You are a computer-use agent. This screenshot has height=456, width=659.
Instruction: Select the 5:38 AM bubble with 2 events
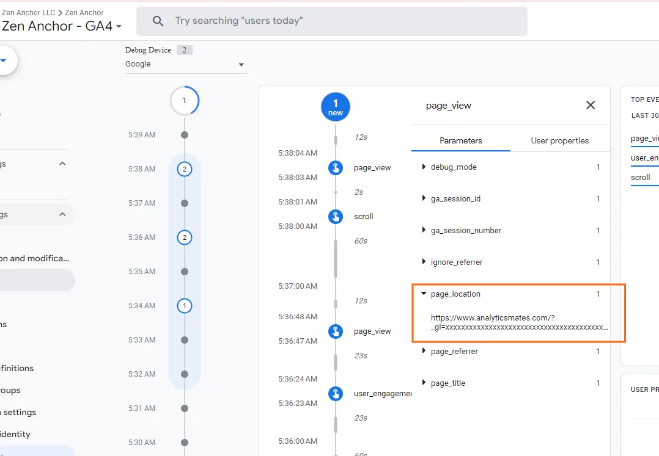(185, 169)
